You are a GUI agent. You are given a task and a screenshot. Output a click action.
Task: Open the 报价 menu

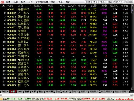pos(23,2)
